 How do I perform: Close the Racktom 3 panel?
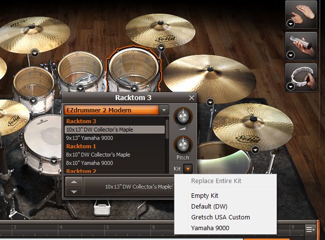coord(192,98)
